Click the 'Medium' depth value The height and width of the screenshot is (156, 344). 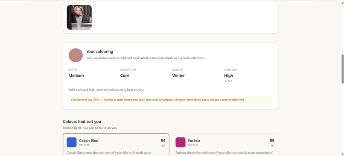click(x=76, y=75)
